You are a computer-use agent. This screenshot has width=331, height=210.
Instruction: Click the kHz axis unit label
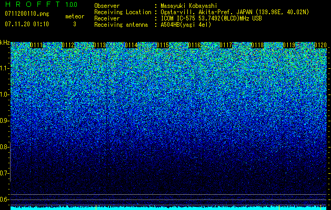point(5,43)
